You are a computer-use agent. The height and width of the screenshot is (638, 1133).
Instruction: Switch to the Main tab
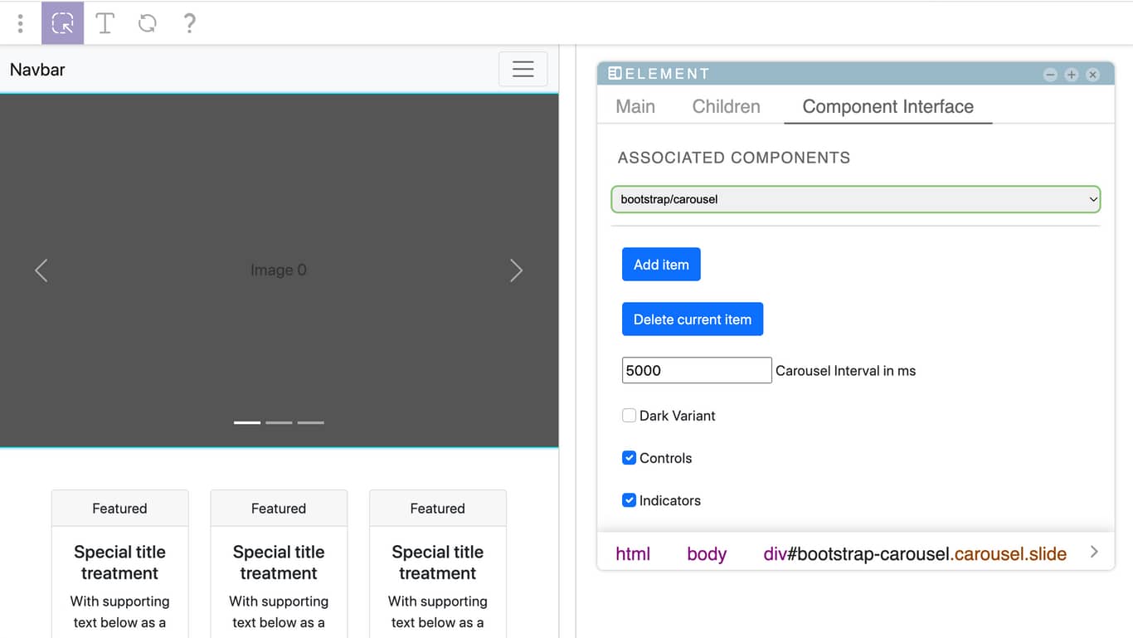pos(635,106)
